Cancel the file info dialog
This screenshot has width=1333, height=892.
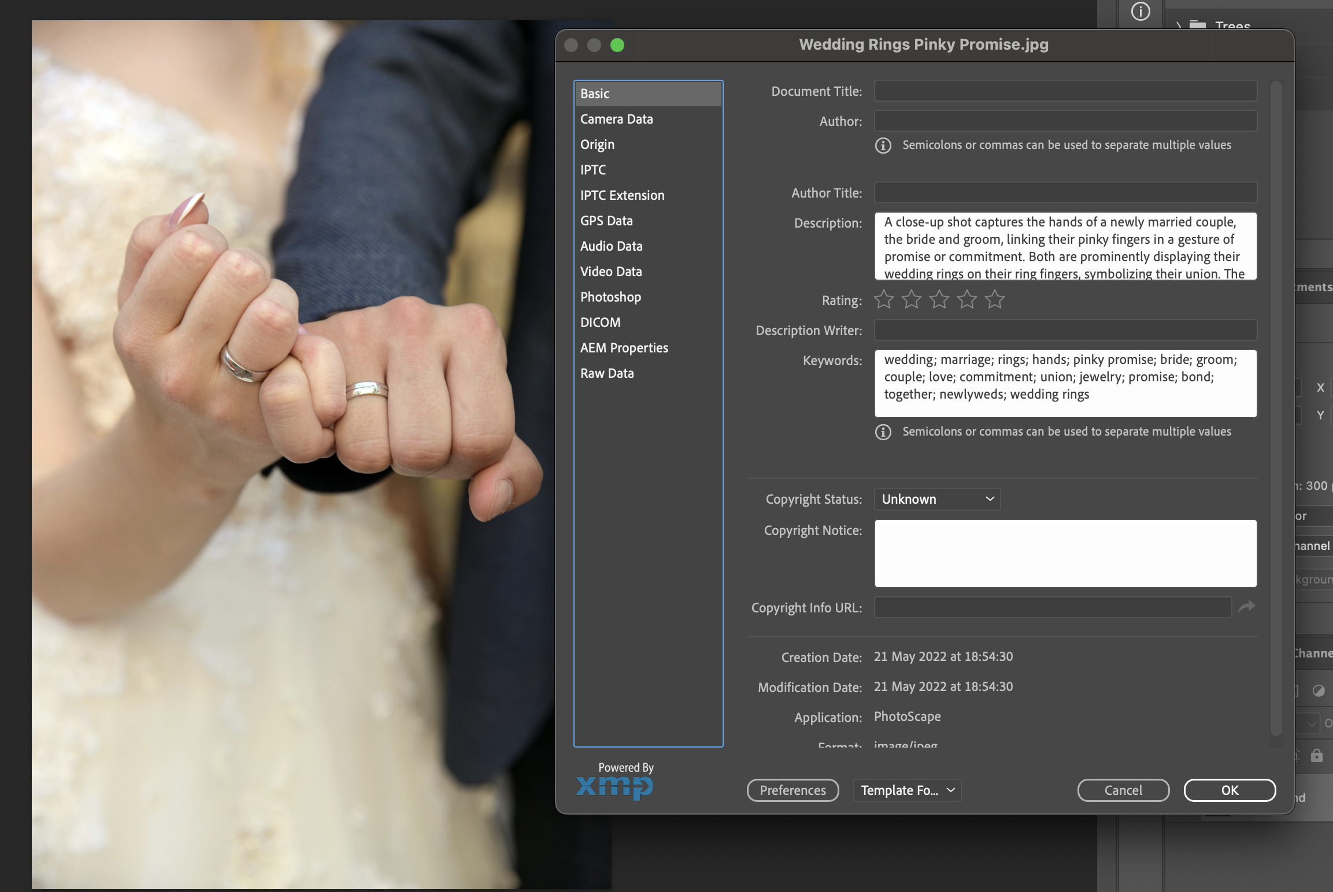pyautogui.click(x=1123, y=790)
